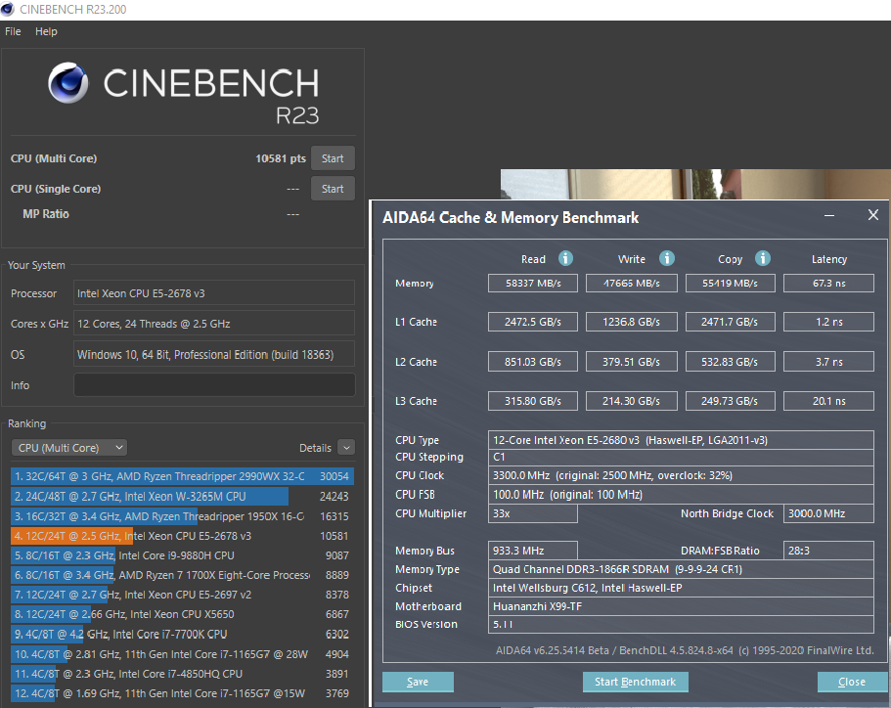This screenshot has width=891, height=708.
Task: Click the Save button in AIDA64
Action: [418, 682]
